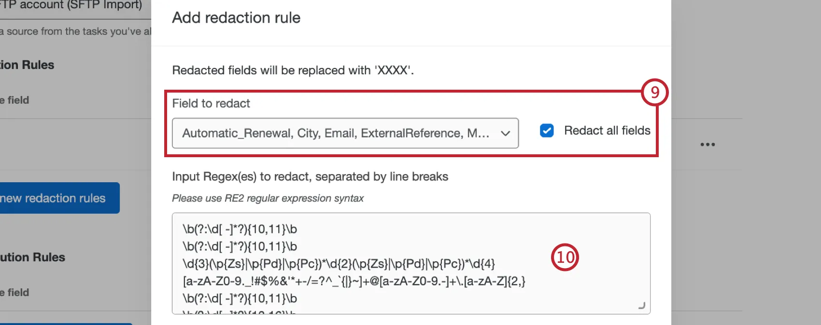Open the ellipsis more-options menu
The height and width of the screenshot is (325, 821).
[x=708, y=144]
